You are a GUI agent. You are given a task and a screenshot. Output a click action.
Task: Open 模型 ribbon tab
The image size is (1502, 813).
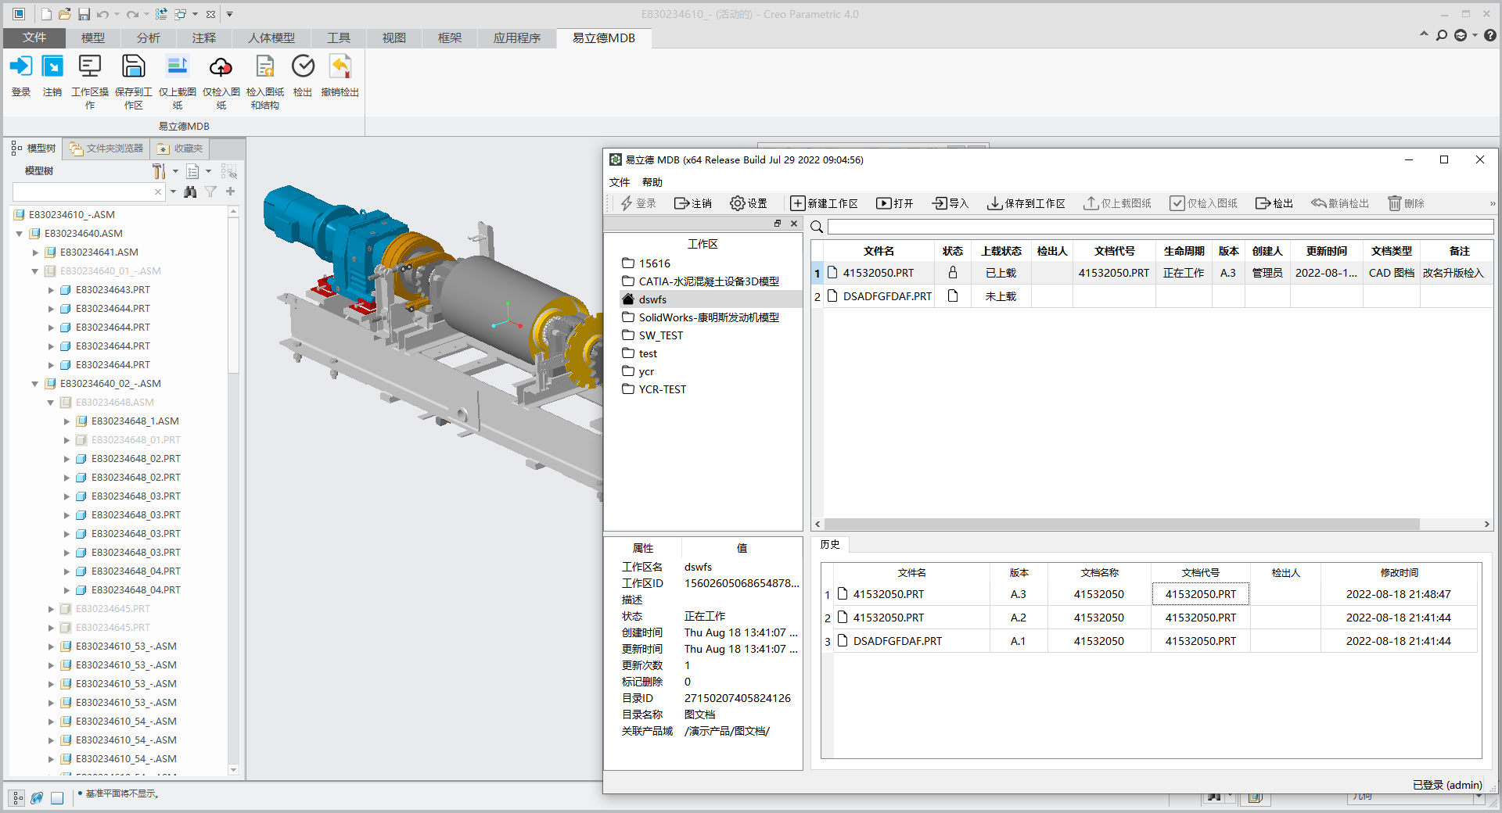pos(92,38)
